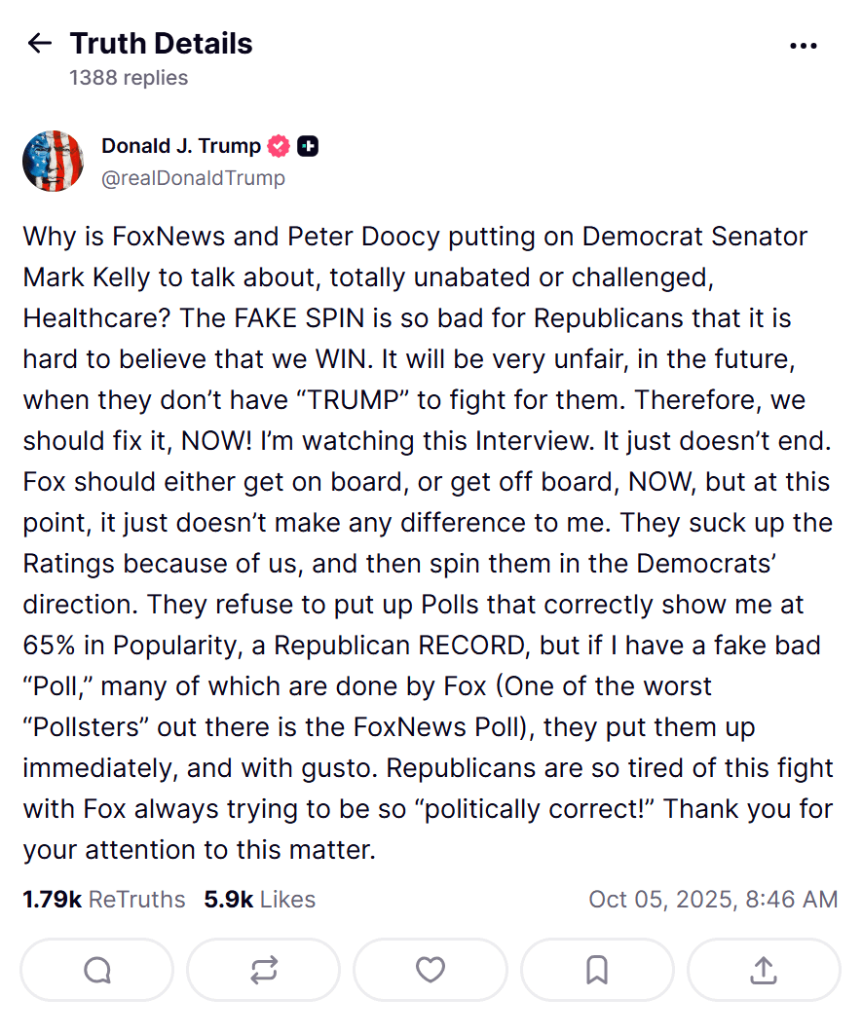Click the 1388 replies count
862x1035 pixels.
[129, 78]
